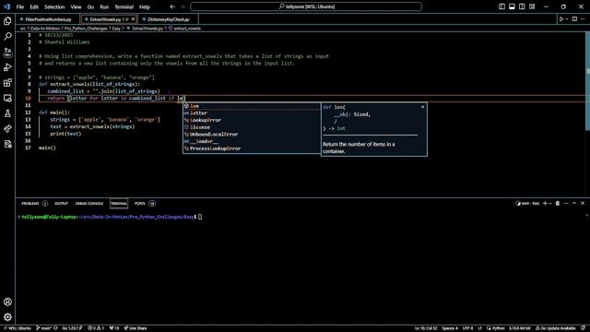
Task: Open the Source Control view
Action: [x=7, y=52]
